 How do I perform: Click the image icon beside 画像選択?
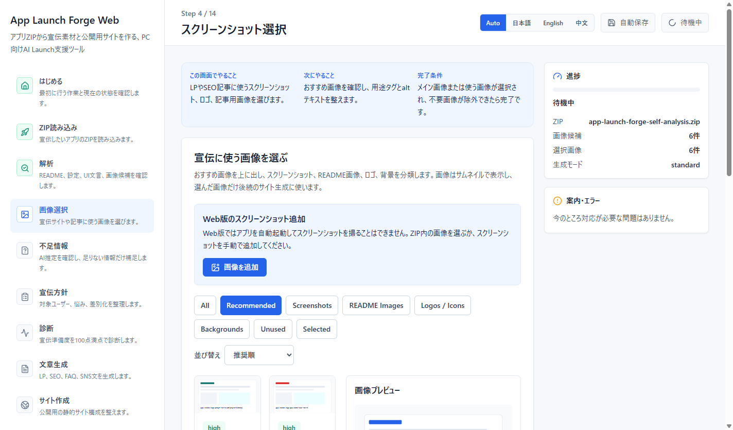(25, 214)
